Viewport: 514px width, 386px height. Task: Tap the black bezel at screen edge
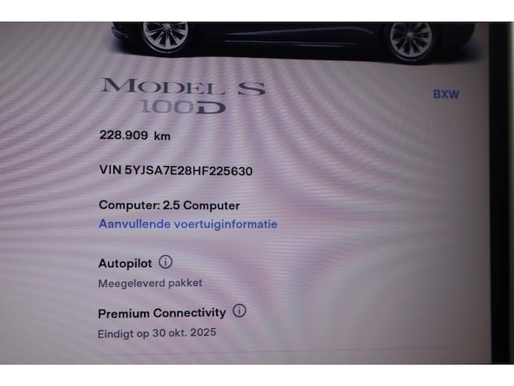(501, 193)
